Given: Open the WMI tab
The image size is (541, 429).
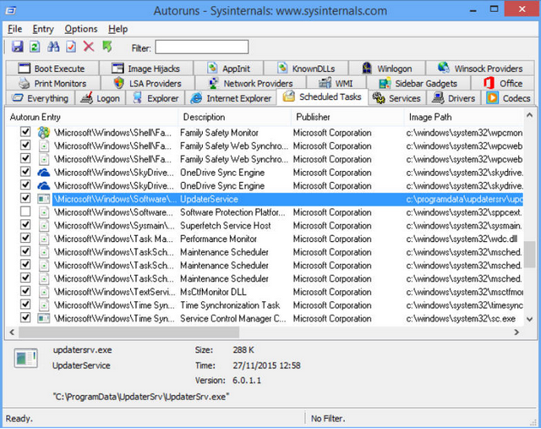Looking at the screenshot, I should coord(336,83).
